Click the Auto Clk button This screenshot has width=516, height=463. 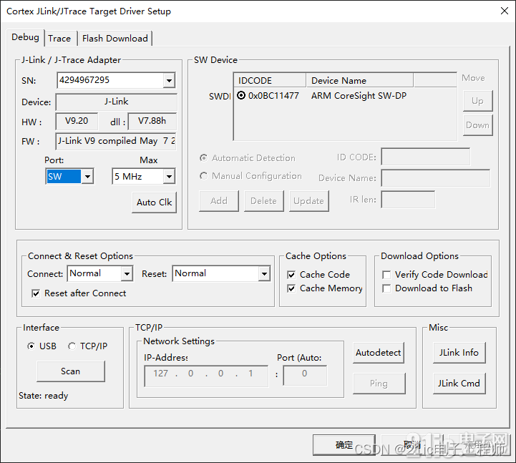coord(155,202)
